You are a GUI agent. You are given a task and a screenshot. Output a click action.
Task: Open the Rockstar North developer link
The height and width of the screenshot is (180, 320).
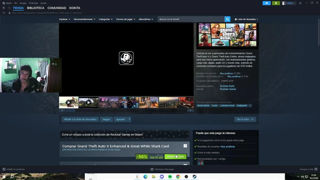coord(227,86)
